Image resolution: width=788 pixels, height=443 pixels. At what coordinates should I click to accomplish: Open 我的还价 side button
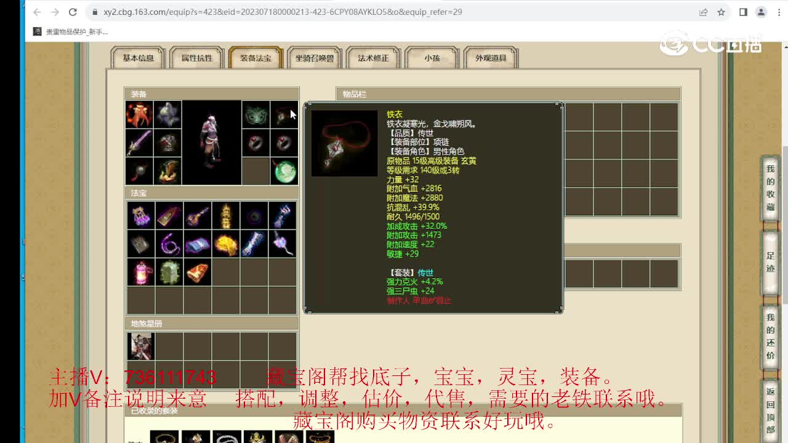(770, 336)
